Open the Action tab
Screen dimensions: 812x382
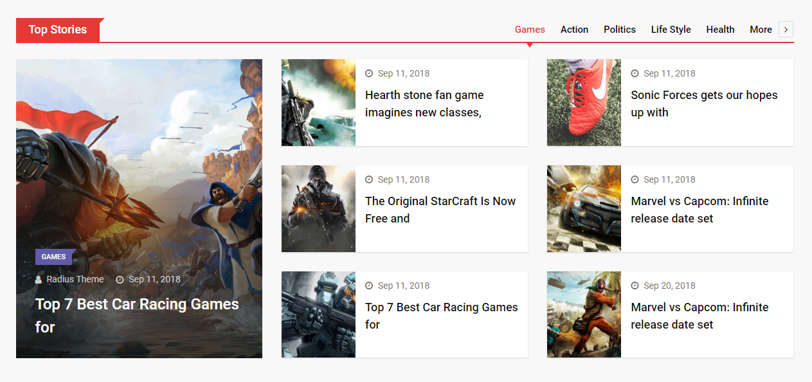pyautogui.click(x=574, y=30)
